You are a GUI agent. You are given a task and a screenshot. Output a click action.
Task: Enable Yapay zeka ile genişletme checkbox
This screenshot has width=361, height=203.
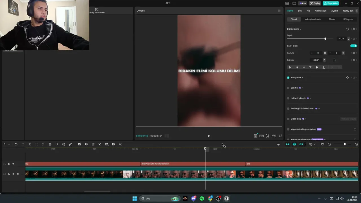(288, 129)
